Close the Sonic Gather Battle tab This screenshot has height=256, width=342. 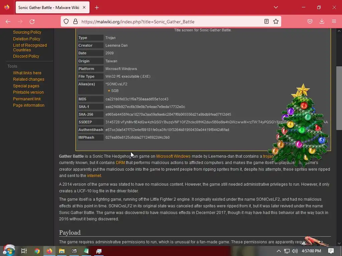(x=84, y=7)
